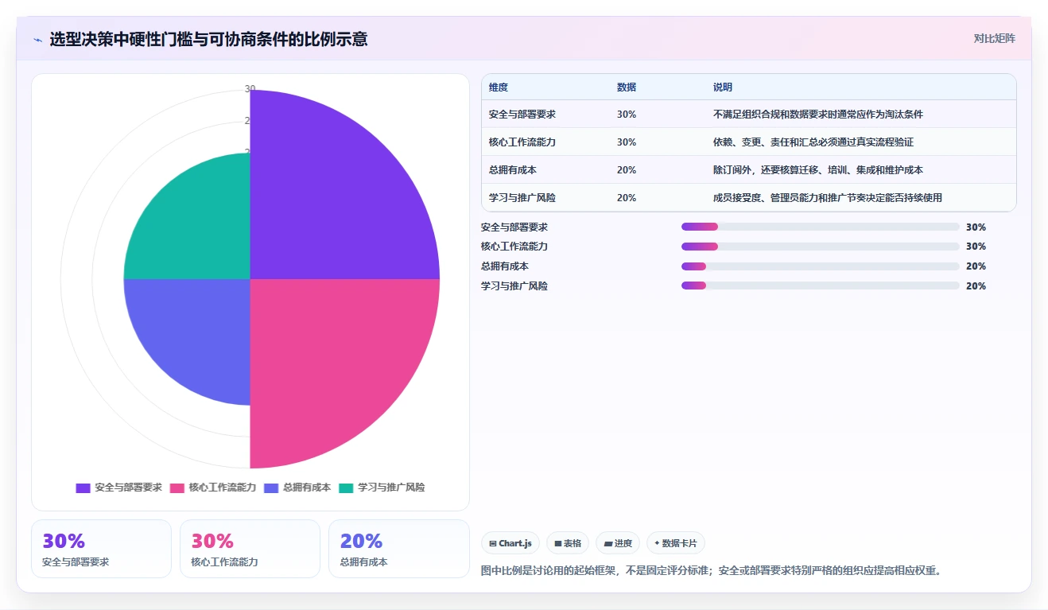
Task: Click the blue legend swatch for 总拥有成本
Action: 271,488
